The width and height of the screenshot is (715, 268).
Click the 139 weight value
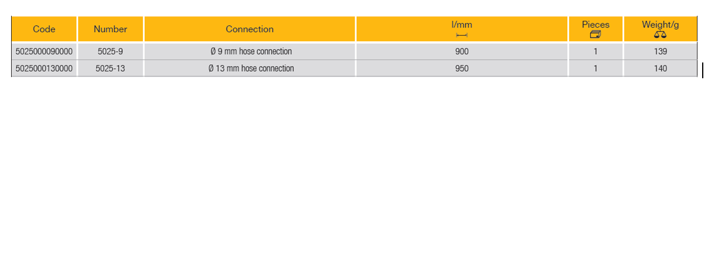click(660, 51)
